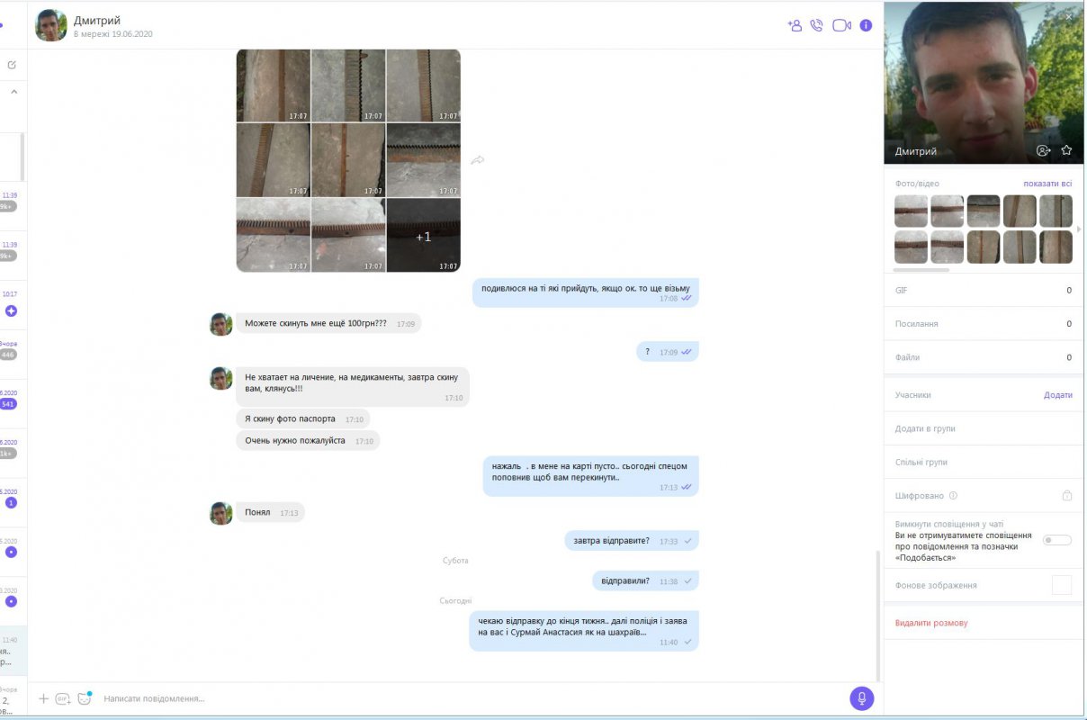Expand the remaining +1 photo in album

[423, 236]
